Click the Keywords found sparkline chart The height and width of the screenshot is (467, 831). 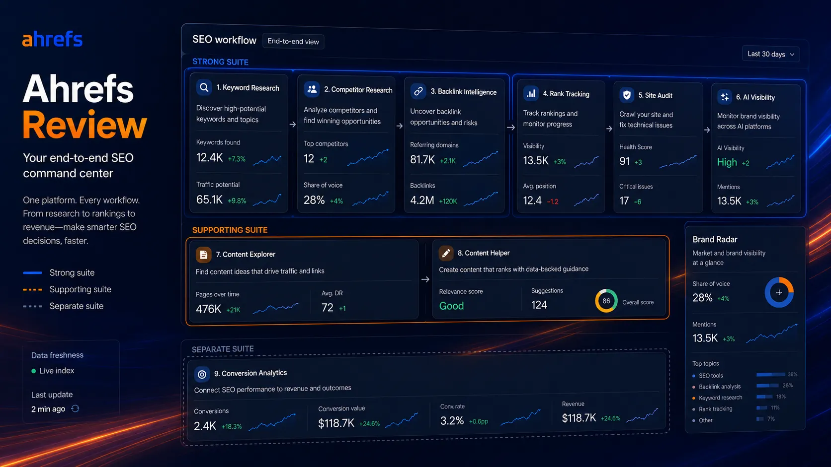click(267, 159)
